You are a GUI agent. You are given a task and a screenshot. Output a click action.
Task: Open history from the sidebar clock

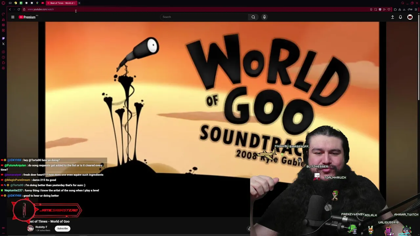[3, 57]
